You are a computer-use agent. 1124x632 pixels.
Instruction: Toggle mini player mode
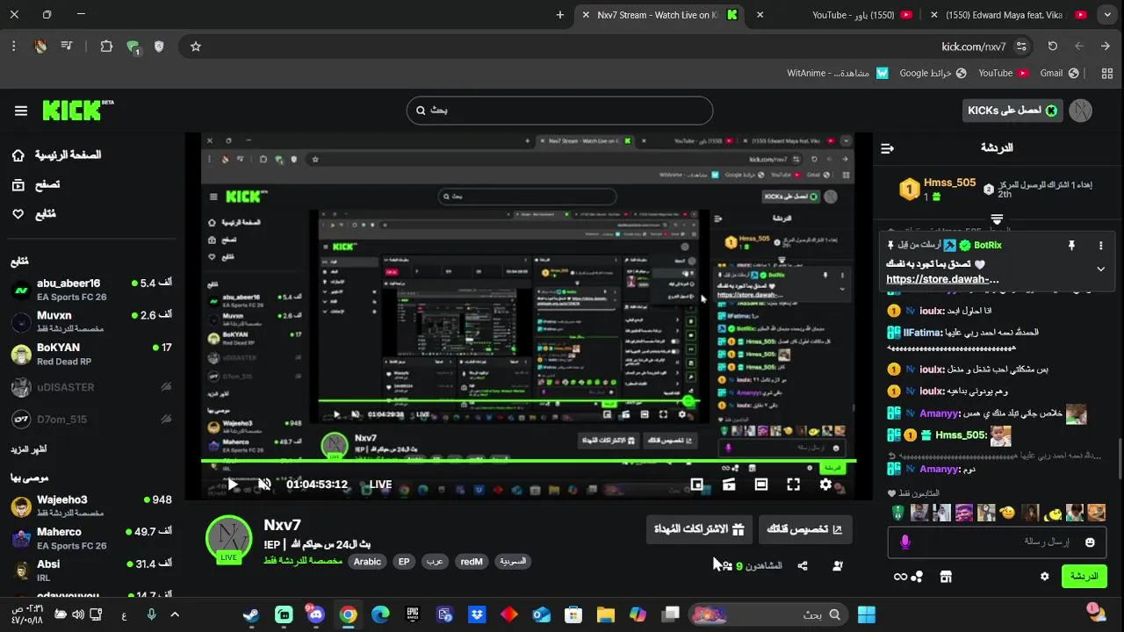697,485
